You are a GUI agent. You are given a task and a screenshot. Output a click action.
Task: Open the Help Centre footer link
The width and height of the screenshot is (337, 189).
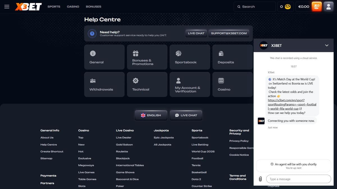pyautogui.click(x=49, y=144)
